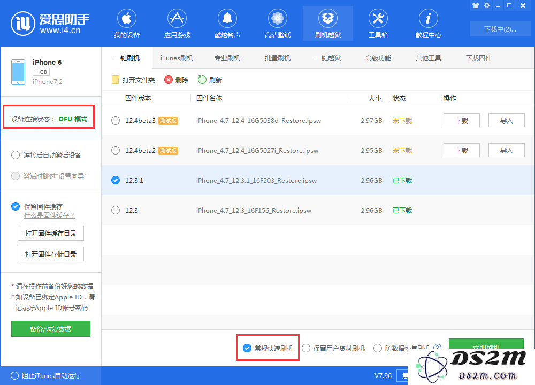Click the help question mark icon near 防数据恢复刷机
535x385 pixels.
pos(437,348)
